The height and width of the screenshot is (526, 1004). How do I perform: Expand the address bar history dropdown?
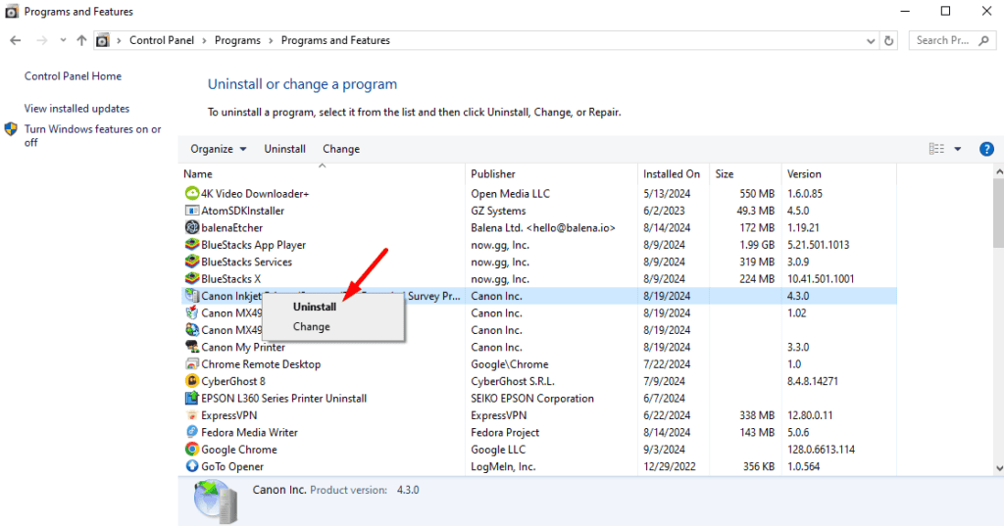click(x=871, y=40)
